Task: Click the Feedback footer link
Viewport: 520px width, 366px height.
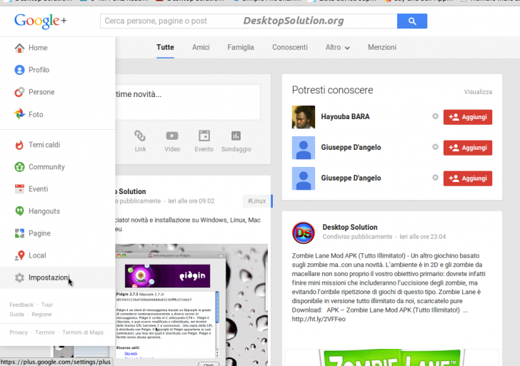Action: click(x=21, y=305)
